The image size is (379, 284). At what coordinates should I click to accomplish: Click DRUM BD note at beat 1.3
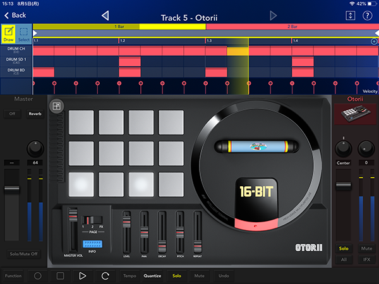[216, 73]
